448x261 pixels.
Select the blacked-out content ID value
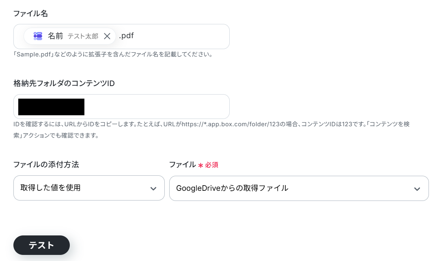(52, 107)
